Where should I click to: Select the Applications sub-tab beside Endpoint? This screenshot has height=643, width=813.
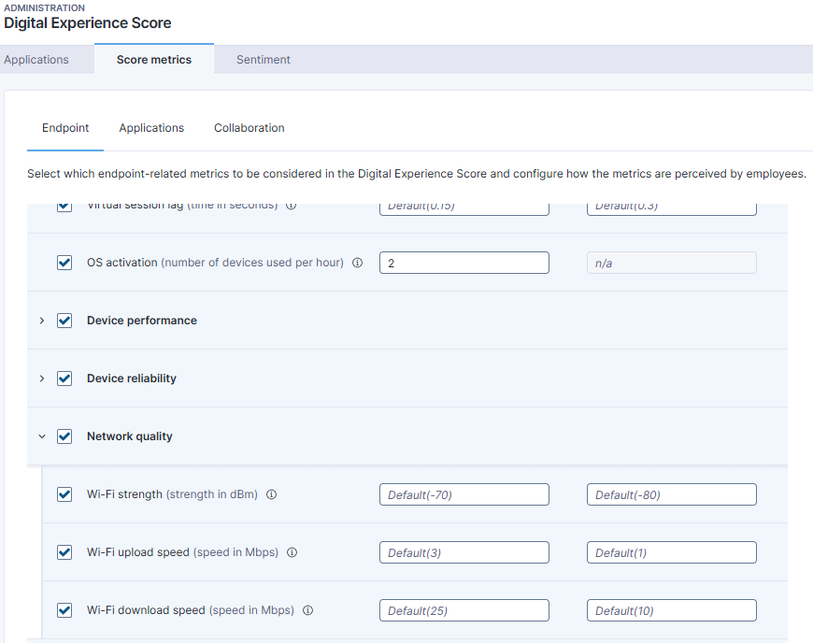point(151,128)
